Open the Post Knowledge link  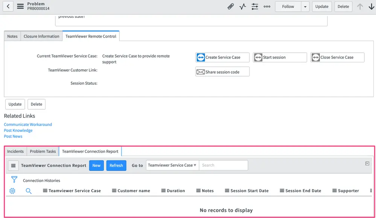pyautogui.click(x=18, y=130)
